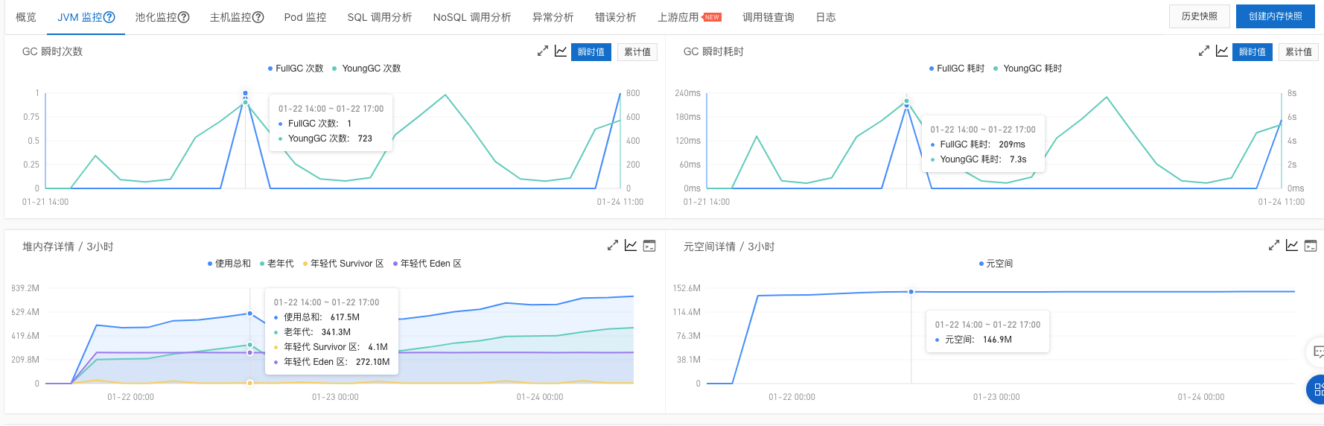Click 'GC 瞬时次数' panel title
This screenshot has height=426, width=1324.
tap(52, 51)
